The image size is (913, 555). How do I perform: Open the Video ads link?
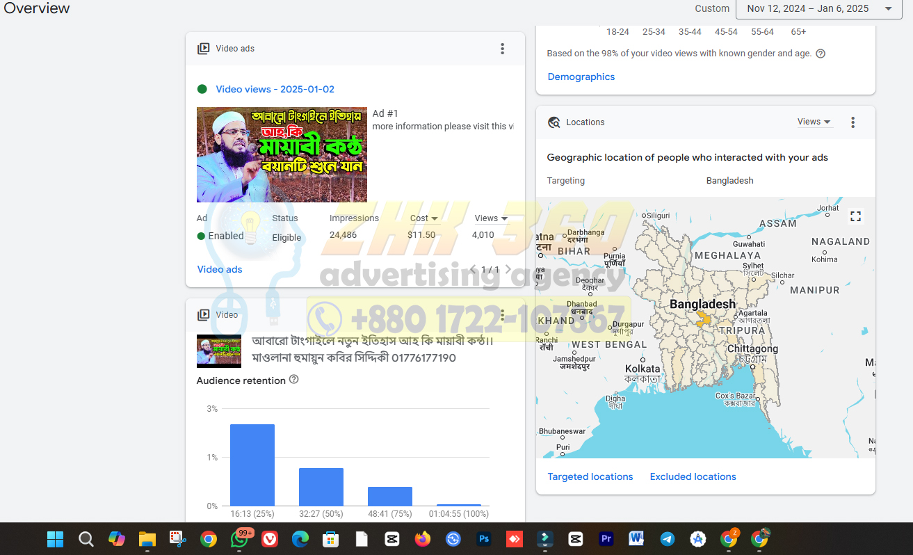pyautogui.click(x=220, y=269)
